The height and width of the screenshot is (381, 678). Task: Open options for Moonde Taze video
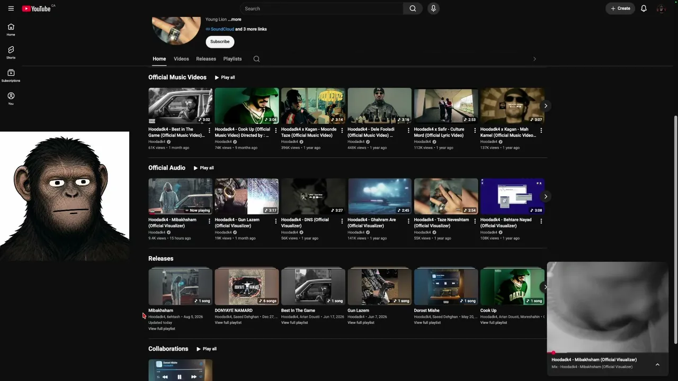[x=342, y=130]
